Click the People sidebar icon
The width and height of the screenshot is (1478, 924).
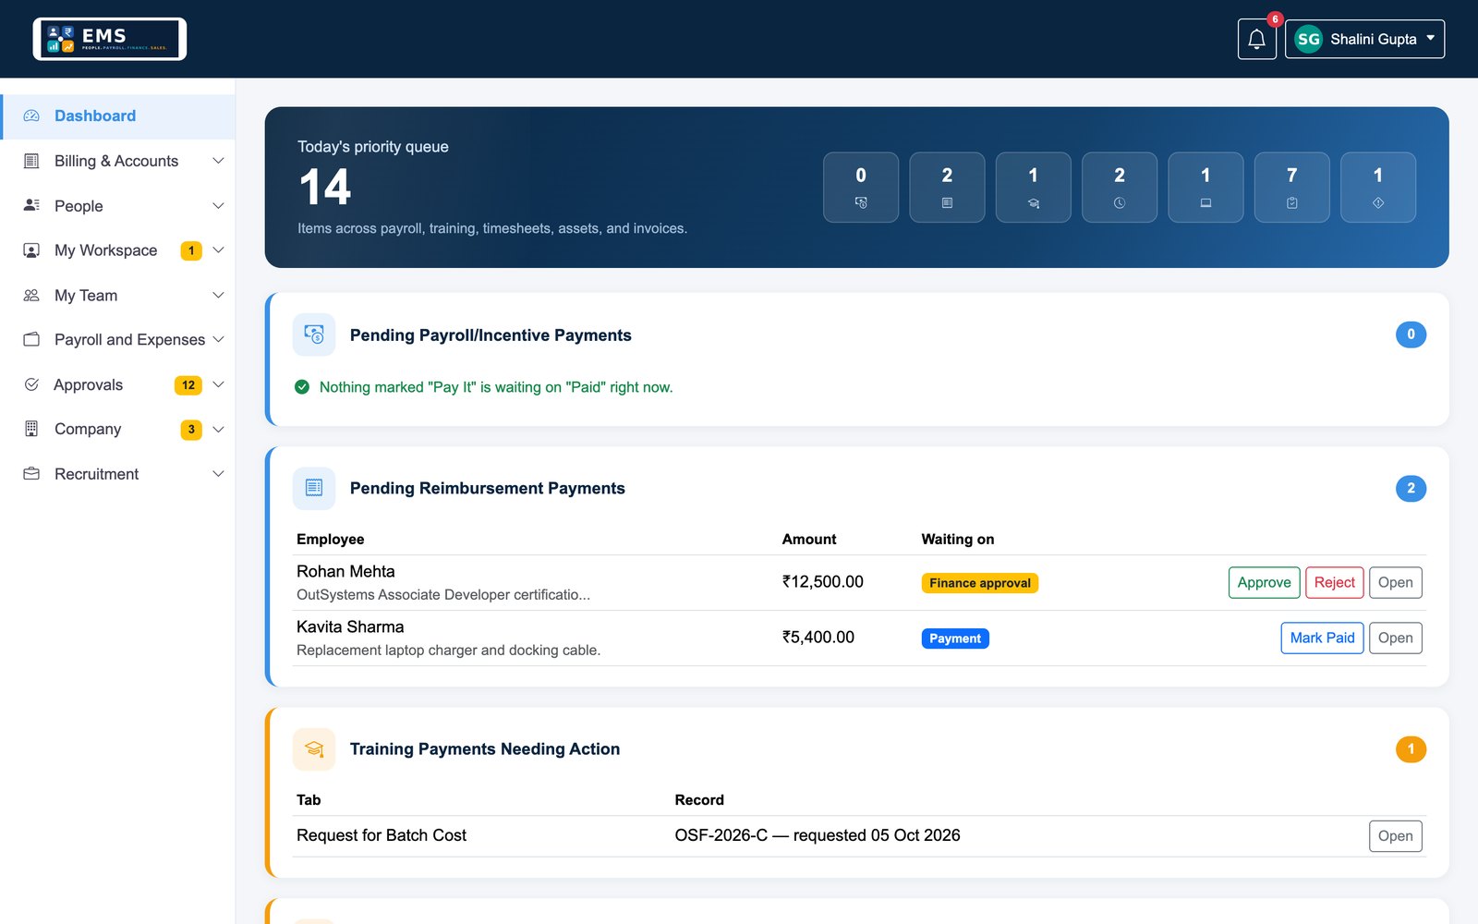(x=31, y=205)
